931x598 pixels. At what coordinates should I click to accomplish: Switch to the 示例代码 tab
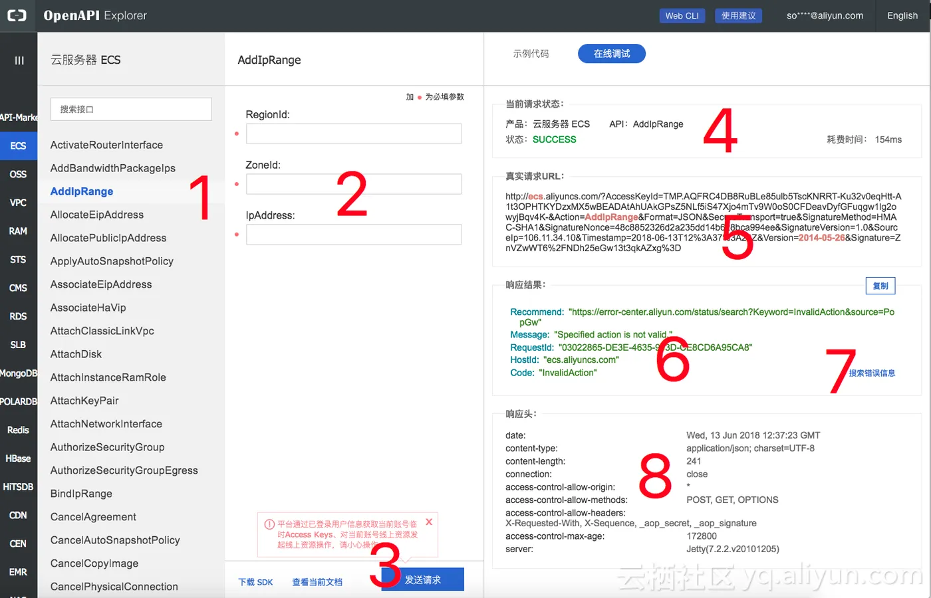click(531, 53)
